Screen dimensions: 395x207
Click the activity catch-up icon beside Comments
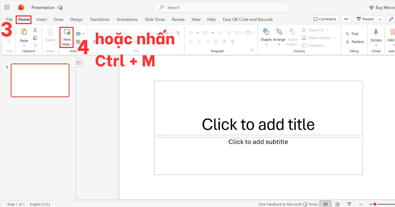[x=346, y=19]
